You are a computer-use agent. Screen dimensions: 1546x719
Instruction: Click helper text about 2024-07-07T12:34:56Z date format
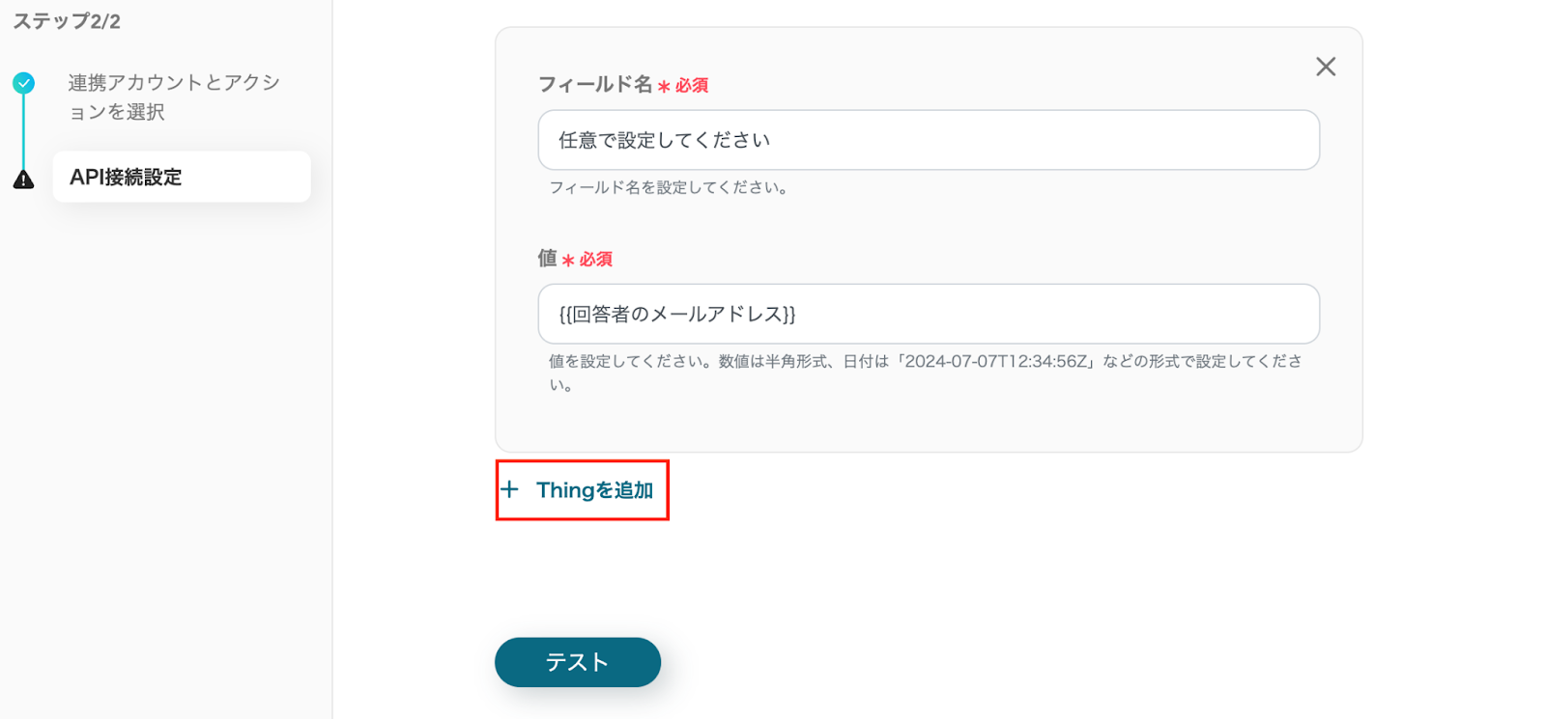click(925, 362)
